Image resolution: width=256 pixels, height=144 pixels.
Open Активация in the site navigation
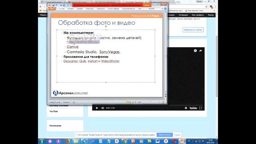click(183, 15)
